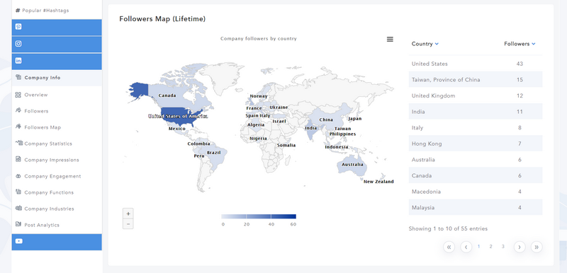Select Company Info menu item
This screenshot has height=273, width=567.
click(x=57, y=78)
